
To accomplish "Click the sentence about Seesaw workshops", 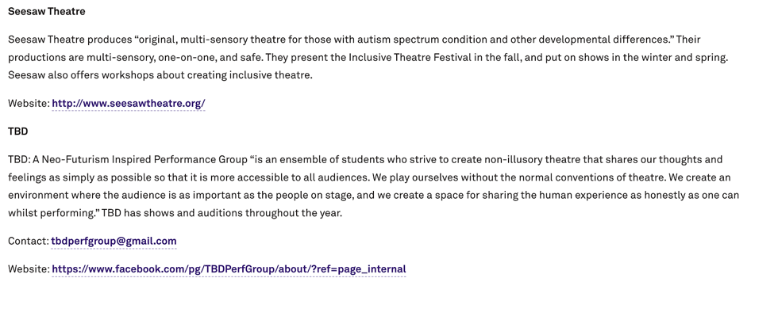I will (x=160, y=75).
